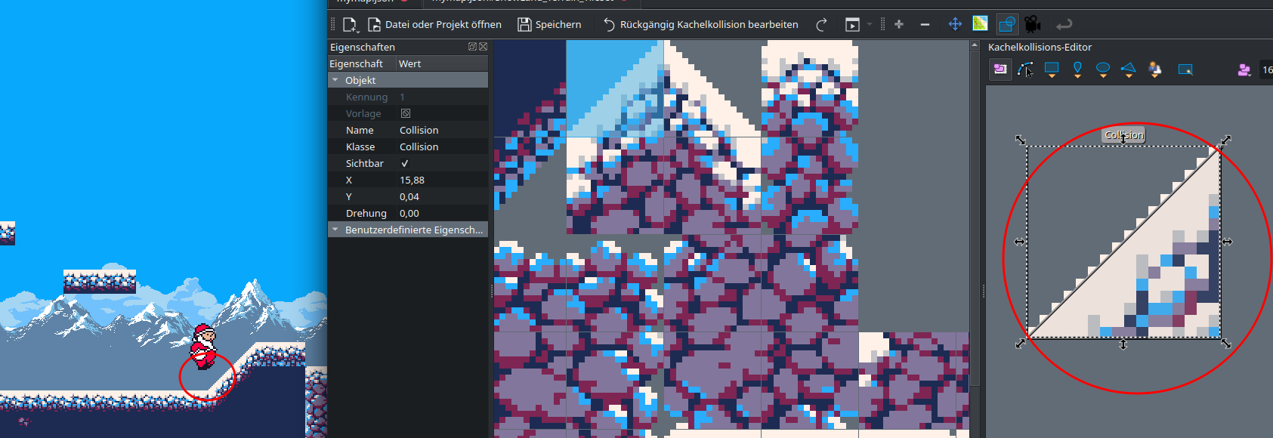Screen dimensions: 1273x438
Task: Click the Y value 0,04
Action: (x=443, y=196)
